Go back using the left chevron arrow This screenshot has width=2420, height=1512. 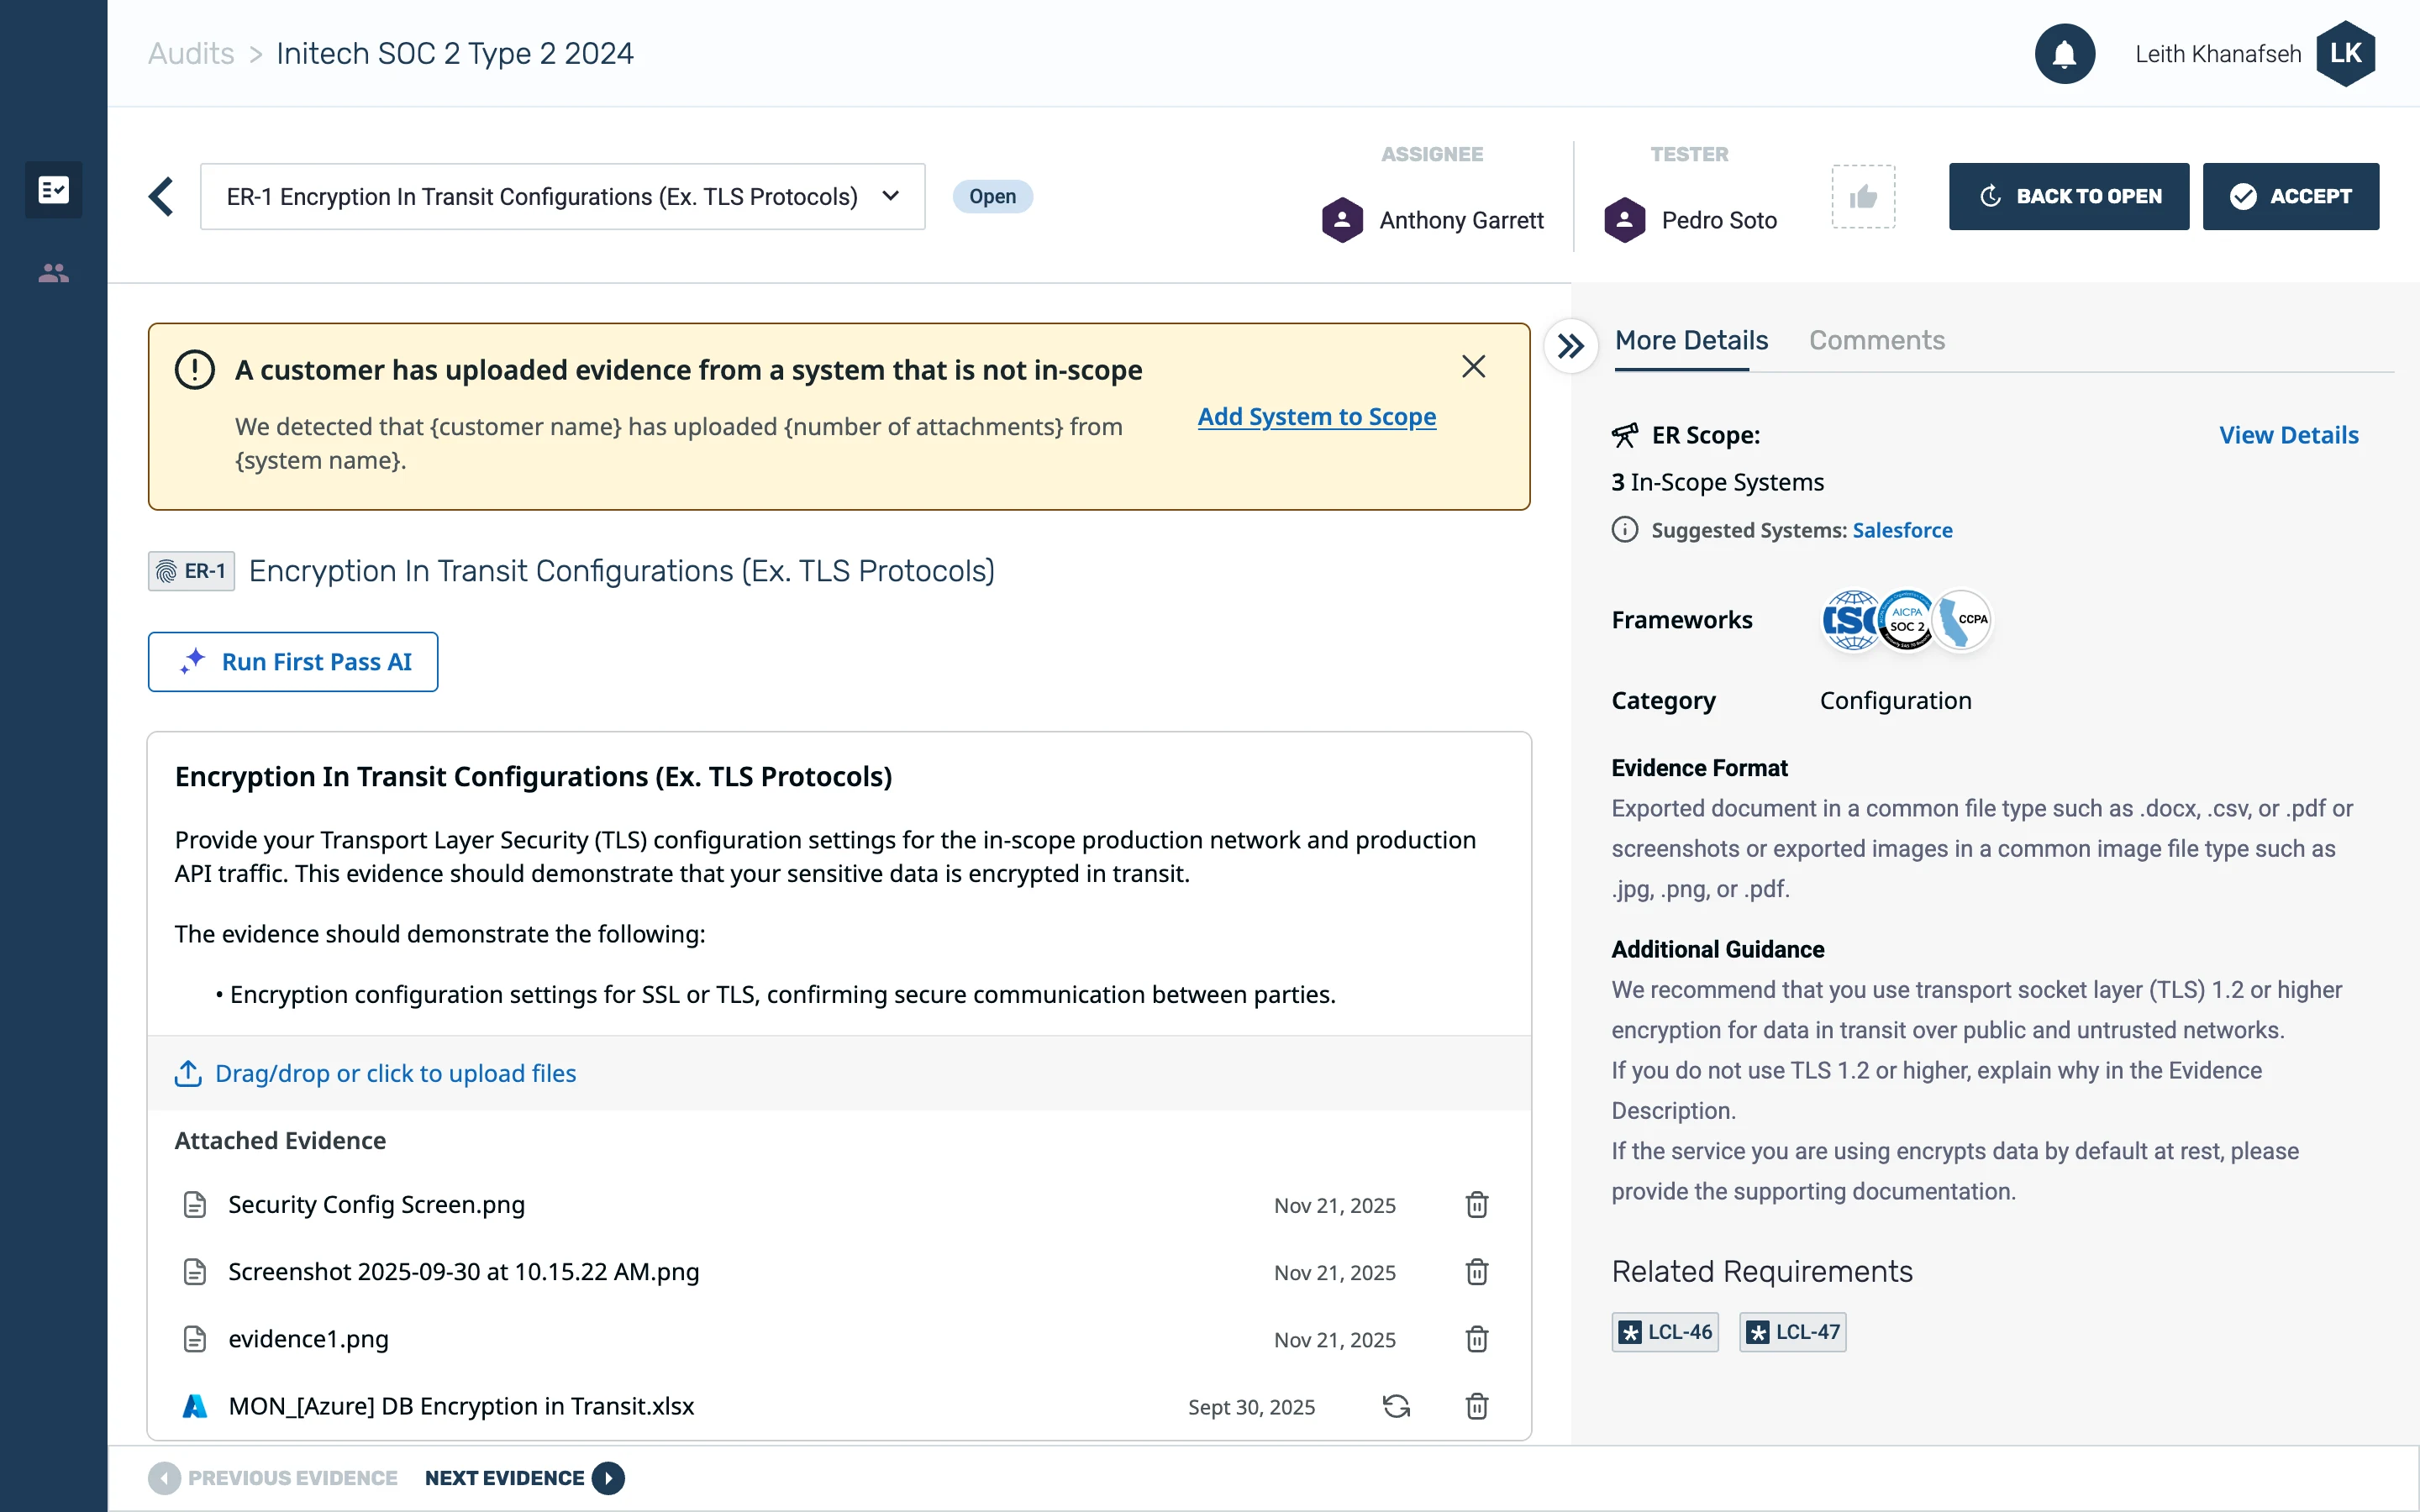161,196
